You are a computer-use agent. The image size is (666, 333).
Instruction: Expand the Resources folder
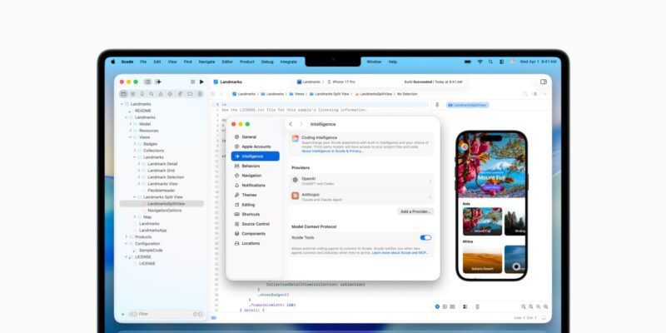pos(131,131)
